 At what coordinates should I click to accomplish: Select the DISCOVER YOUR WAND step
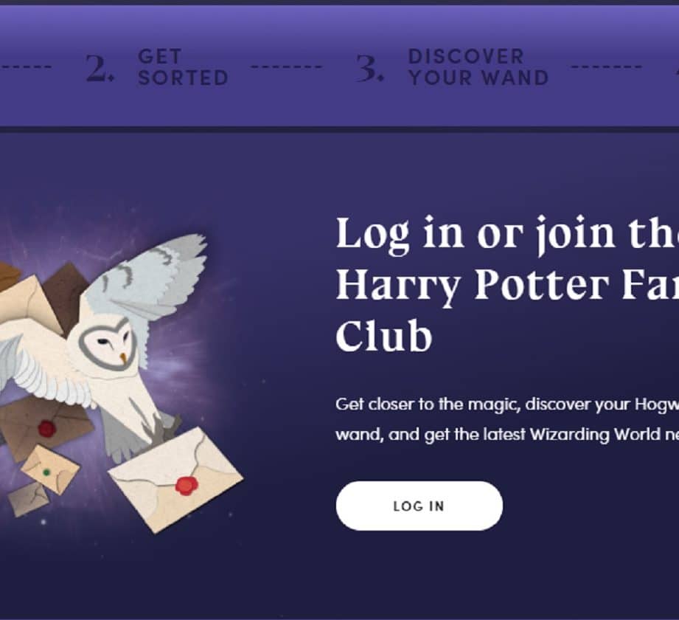pos(478,68)
